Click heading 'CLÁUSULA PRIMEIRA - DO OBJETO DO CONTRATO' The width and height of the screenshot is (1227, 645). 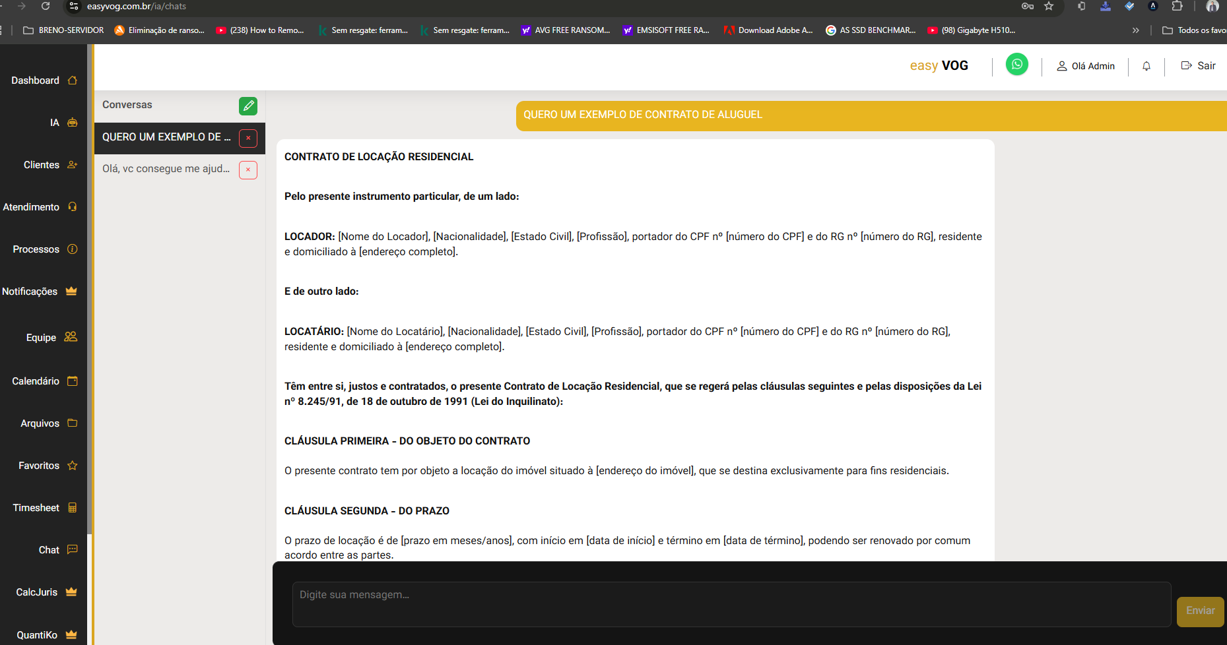point(407,441)
